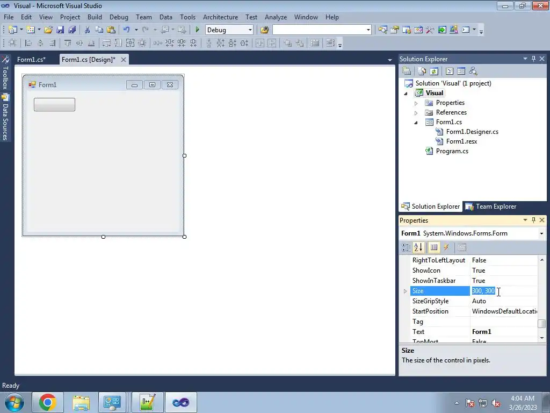Select Form1.Designer.cs in Solution Explorer
The width and height of the screenshot is (550, 413).
(472, 132)
